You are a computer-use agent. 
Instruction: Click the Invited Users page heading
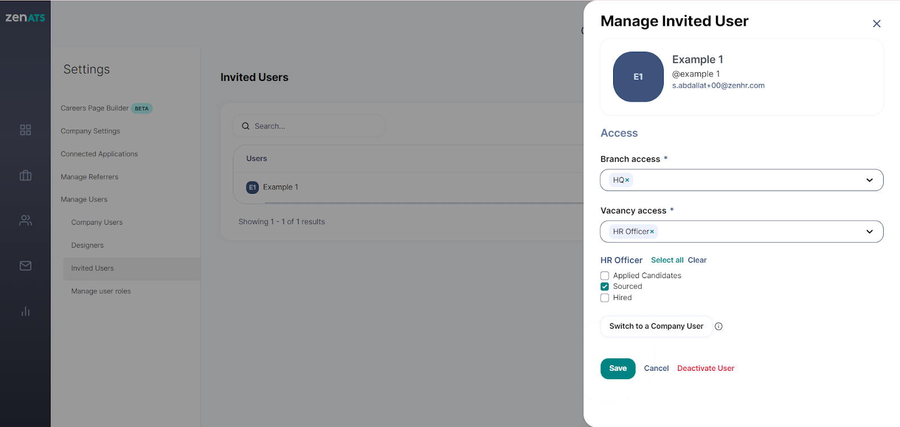coord(254,78)
